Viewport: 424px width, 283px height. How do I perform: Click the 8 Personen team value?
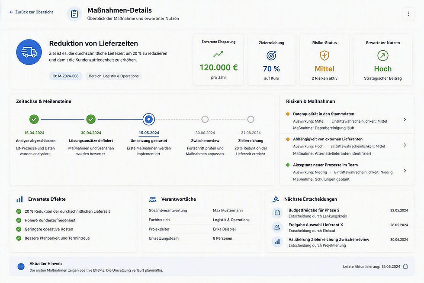coord(222,238)
